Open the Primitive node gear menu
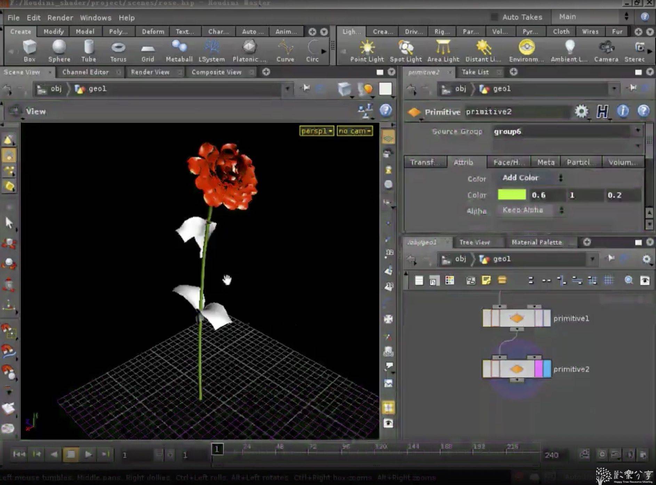 tap(581, 112)
